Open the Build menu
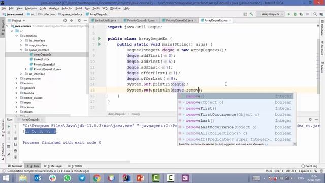Screen dimensions: 325x183 pos(78,8)
